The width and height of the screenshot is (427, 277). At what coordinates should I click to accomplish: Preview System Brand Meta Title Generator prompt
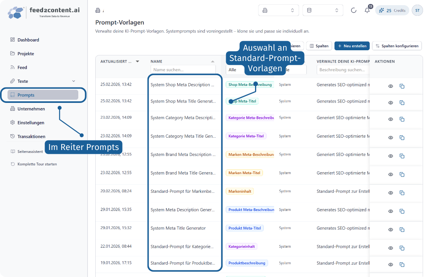(x=391, y=175)
